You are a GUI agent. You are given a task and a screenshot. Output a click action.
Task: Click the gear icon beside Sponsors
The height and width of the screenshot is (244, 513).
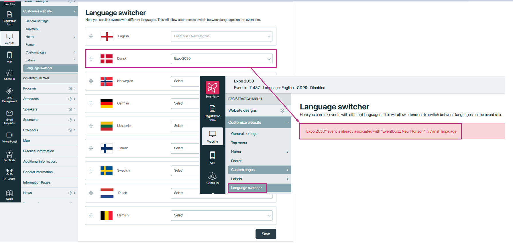pos(70,120)
